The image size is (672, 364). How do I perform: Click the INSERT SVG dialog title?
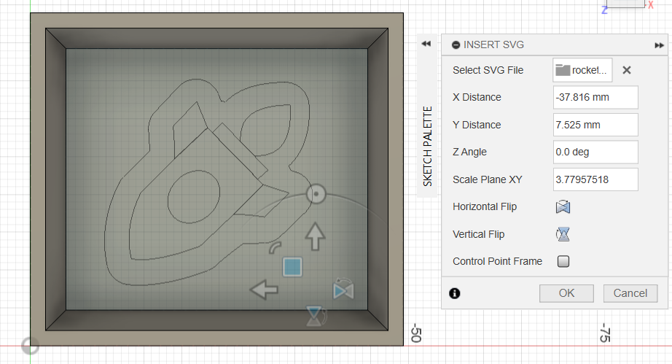[x=493, y=44]
